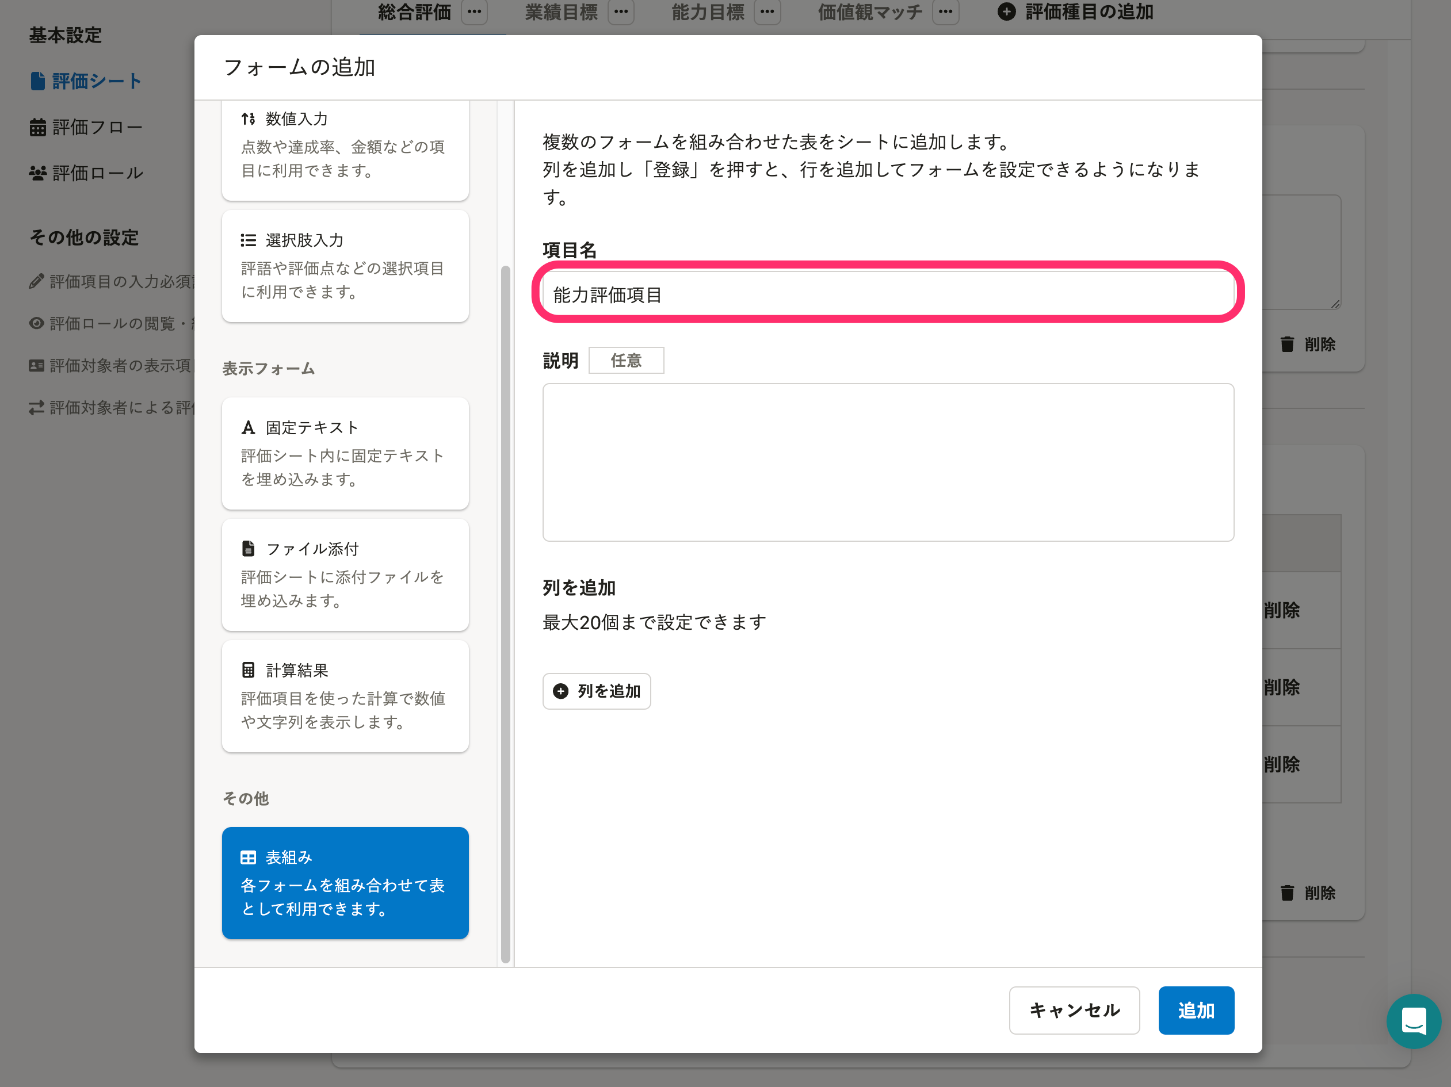Click the 評価フロー calendar icon
Image resolution: width=1451 pixels, height=1087 pixels.
point(38,127)
